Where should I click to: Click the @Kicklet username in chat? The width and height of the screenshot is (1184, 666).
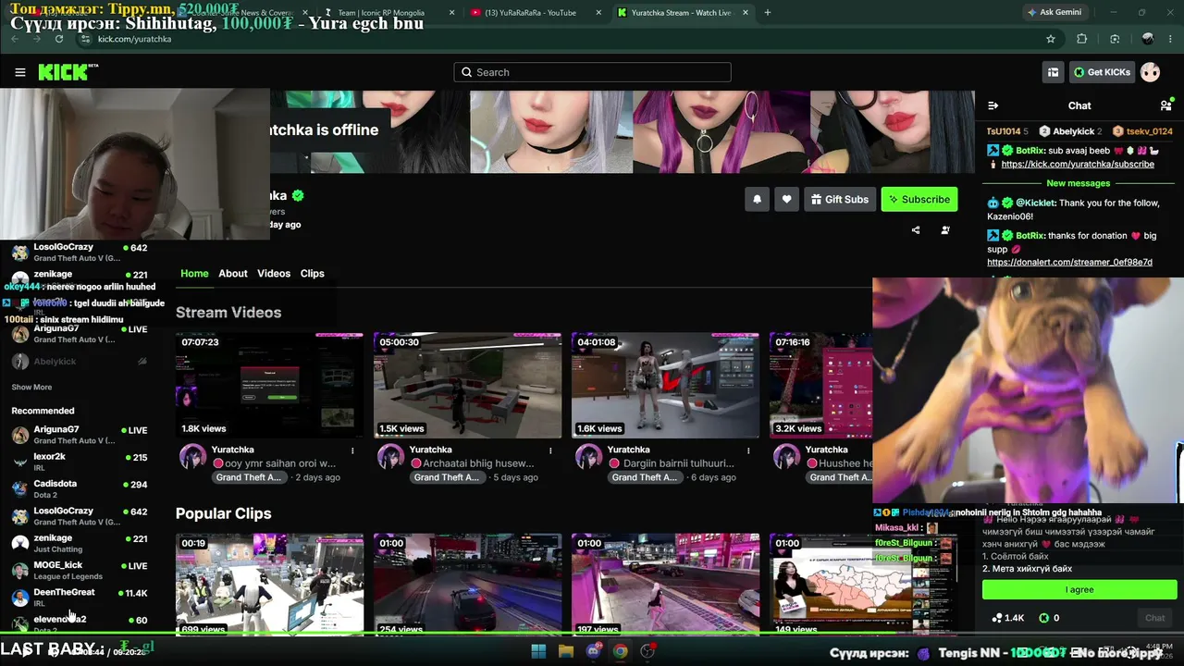[1036, 203]
